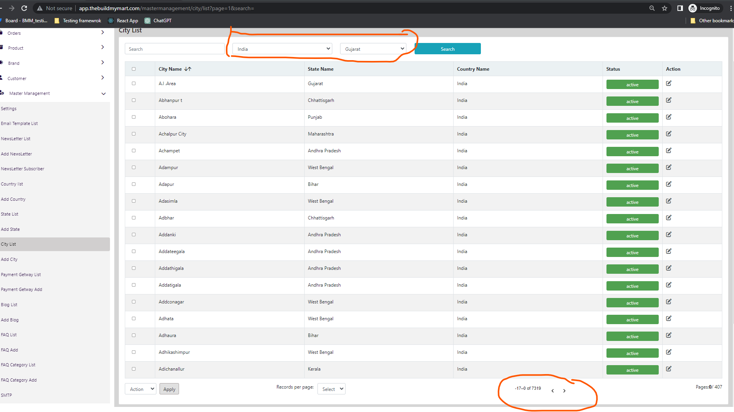Edit the Abhanpur t city row
The image size is (734, 412).
tap(668, 100)
